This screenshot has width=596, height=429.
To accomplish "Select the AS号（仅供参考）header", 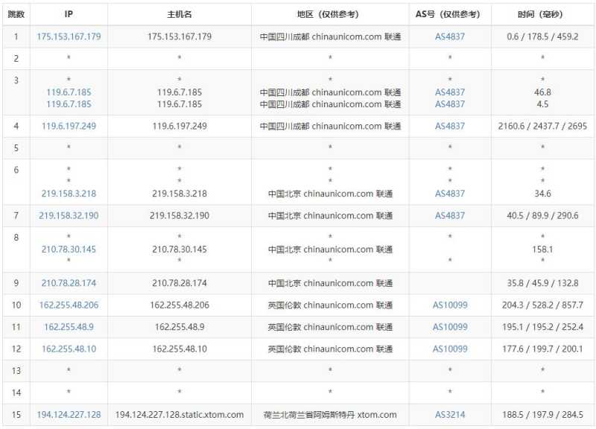I will tap(450, 13).
